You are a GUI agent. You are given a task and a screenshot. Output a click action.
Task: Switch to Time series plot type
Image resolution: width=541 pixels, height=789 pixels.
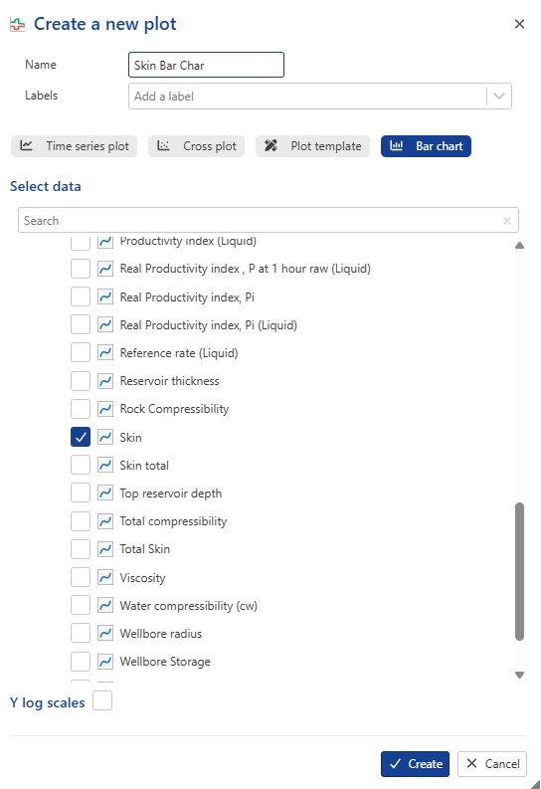(x=74, y=146)
